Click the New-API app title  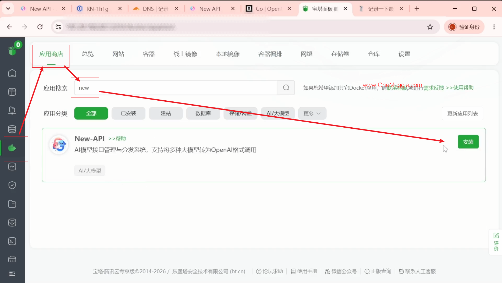click(x=90, y=138)
